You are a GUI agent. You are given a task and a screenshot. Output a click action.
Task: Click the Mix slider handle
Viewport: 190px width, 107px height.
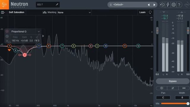188,103
